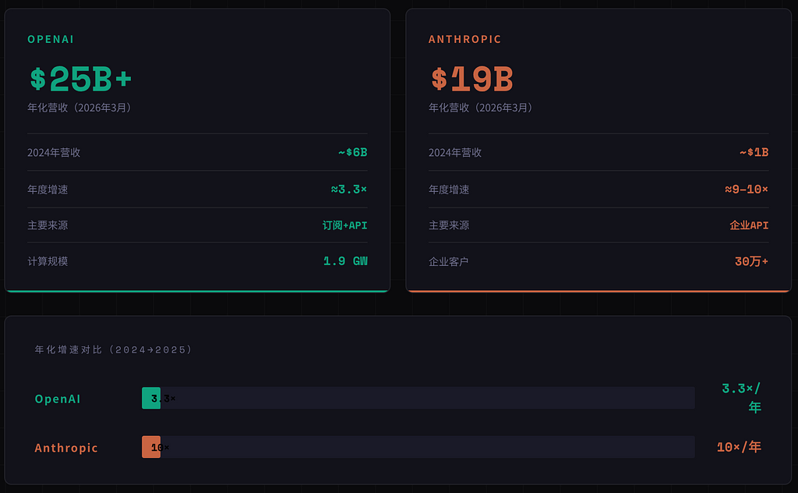Click the 计算规模 row label
Image resolution: width=798 pixels, height=493 pixels.
coord(48,261)
